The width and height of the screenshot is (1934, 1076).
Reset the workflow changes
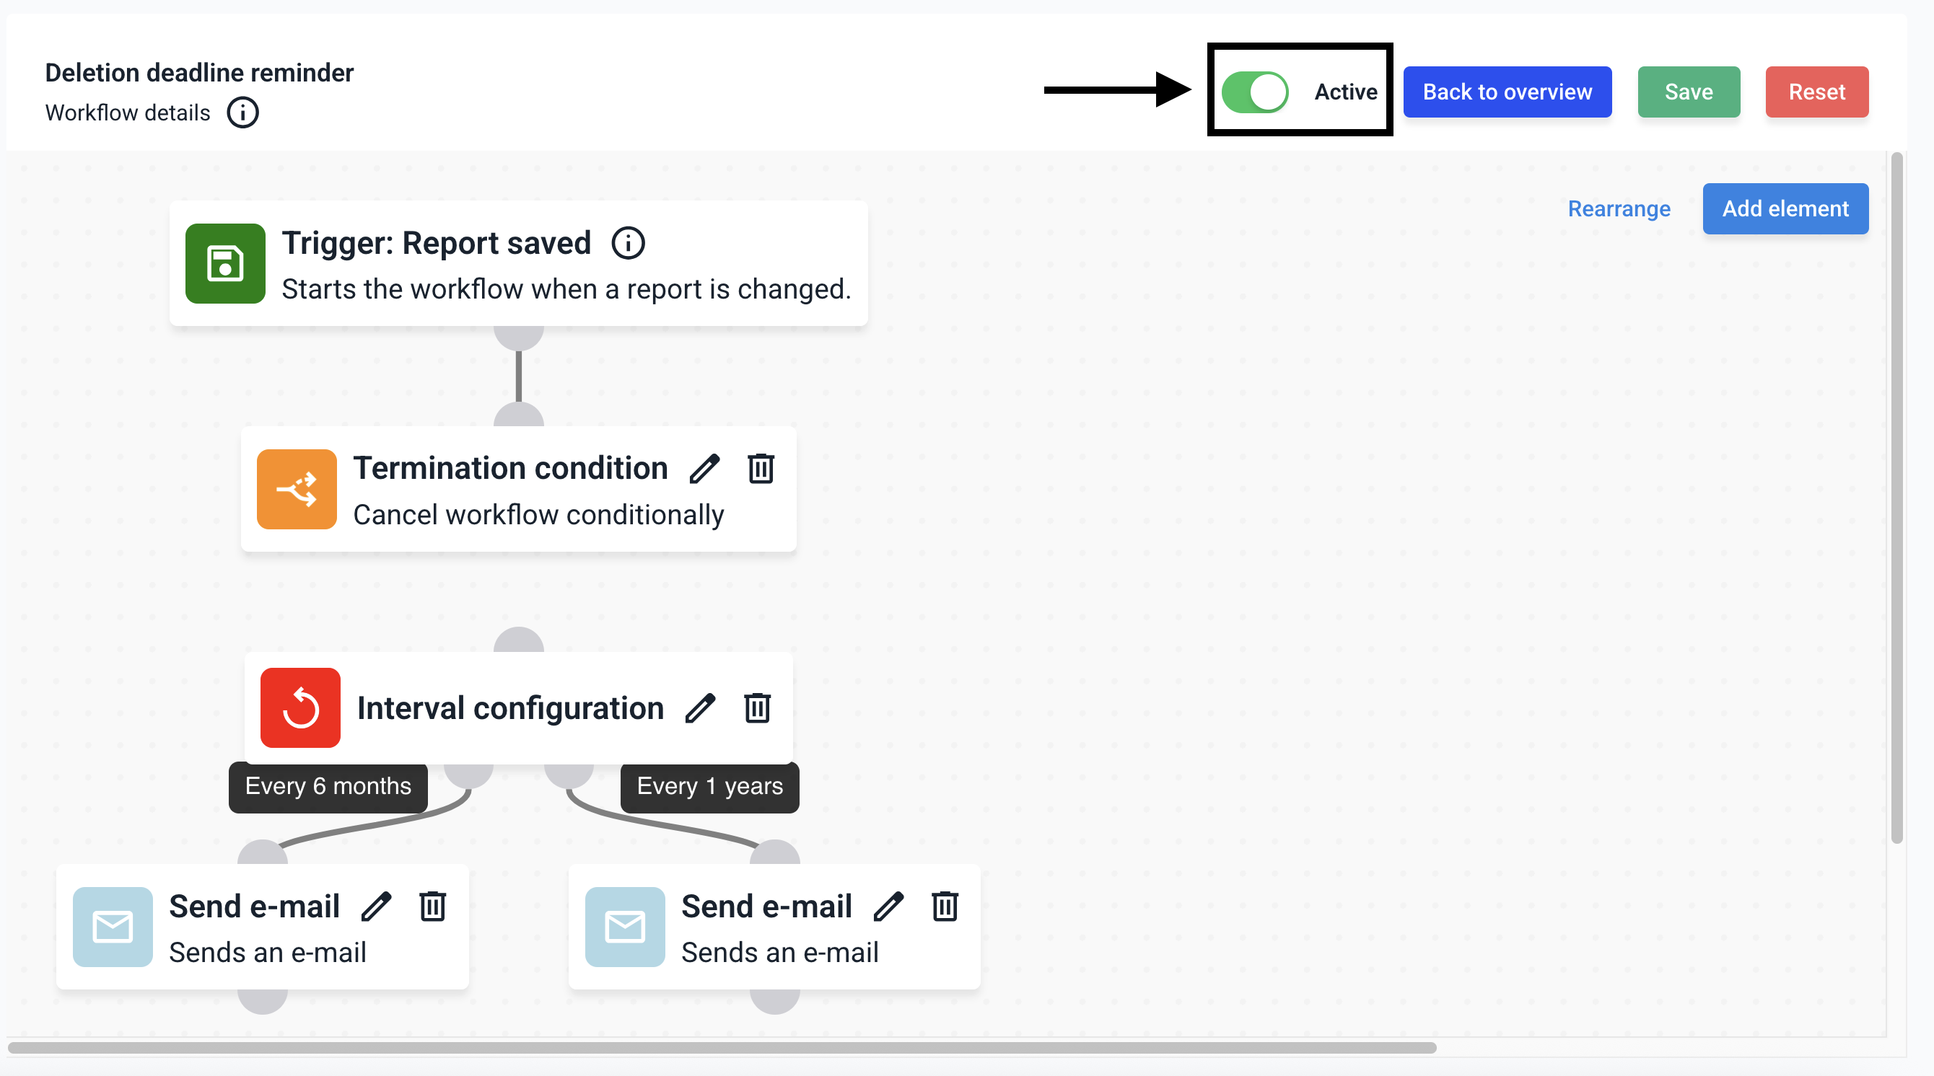[x=1816, y=92]
